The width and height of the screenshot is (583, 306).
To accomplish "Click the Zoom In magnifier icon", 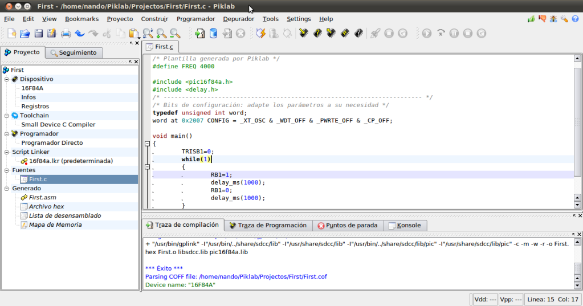I will (161, 34).
